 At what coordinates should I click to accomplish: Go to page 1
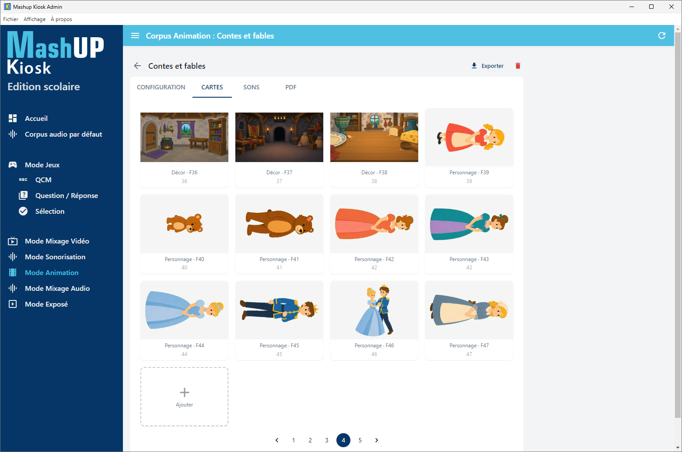tap(294, 440)
